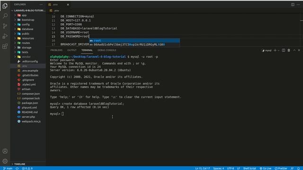Open the Accounts menu icon

click(x=5, y=151)
